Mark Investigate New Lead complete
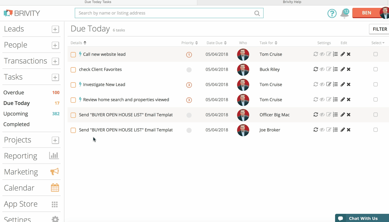This screenshot has height=222, width=389. tap(73, 85)
